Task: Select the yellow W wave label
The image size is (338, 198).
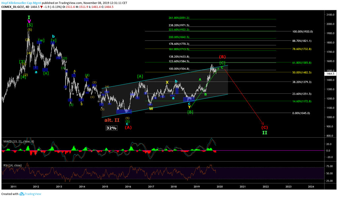Action: tap(151, 109)
